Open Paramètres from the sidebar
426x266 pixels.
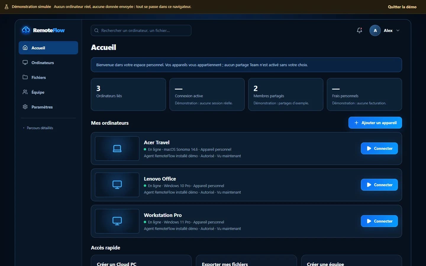click(48, 107)
